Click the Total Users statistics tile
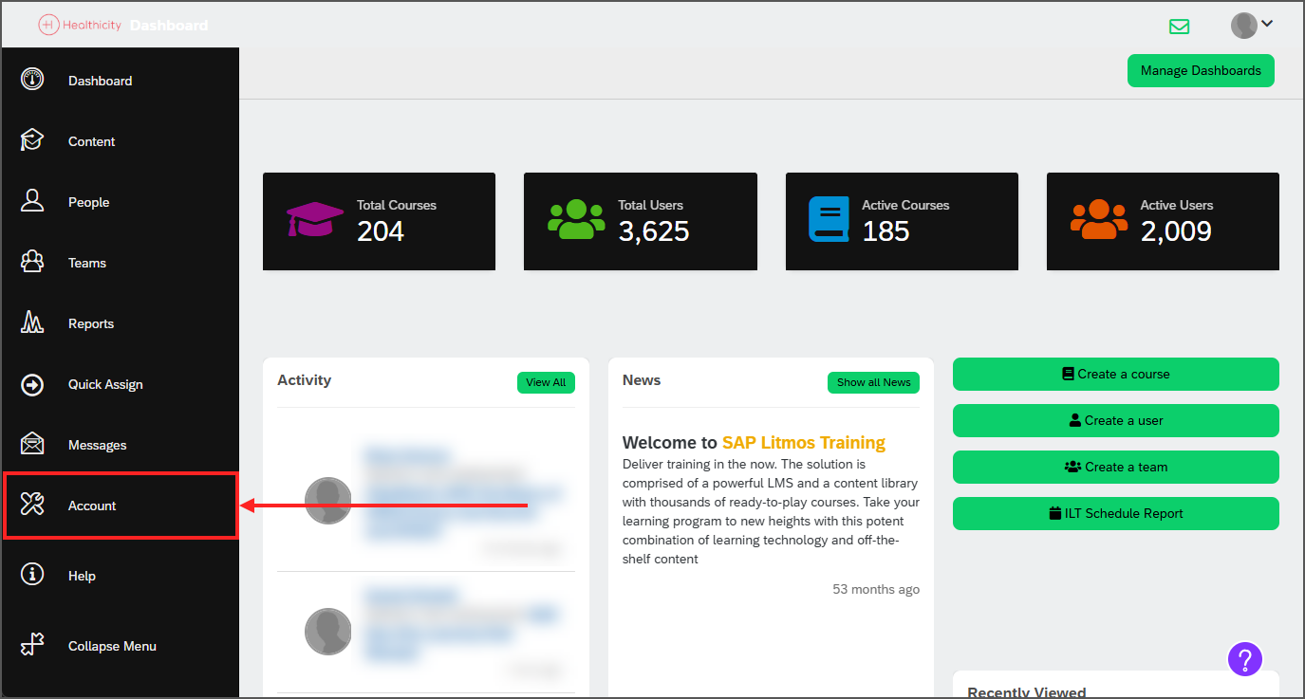Viewport: 1305px width, 699px height. coord(640,221)
